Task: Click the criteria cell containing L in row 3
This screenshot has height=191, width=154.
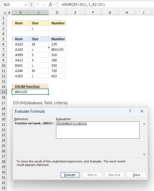Action: click(x=38, y=28)
